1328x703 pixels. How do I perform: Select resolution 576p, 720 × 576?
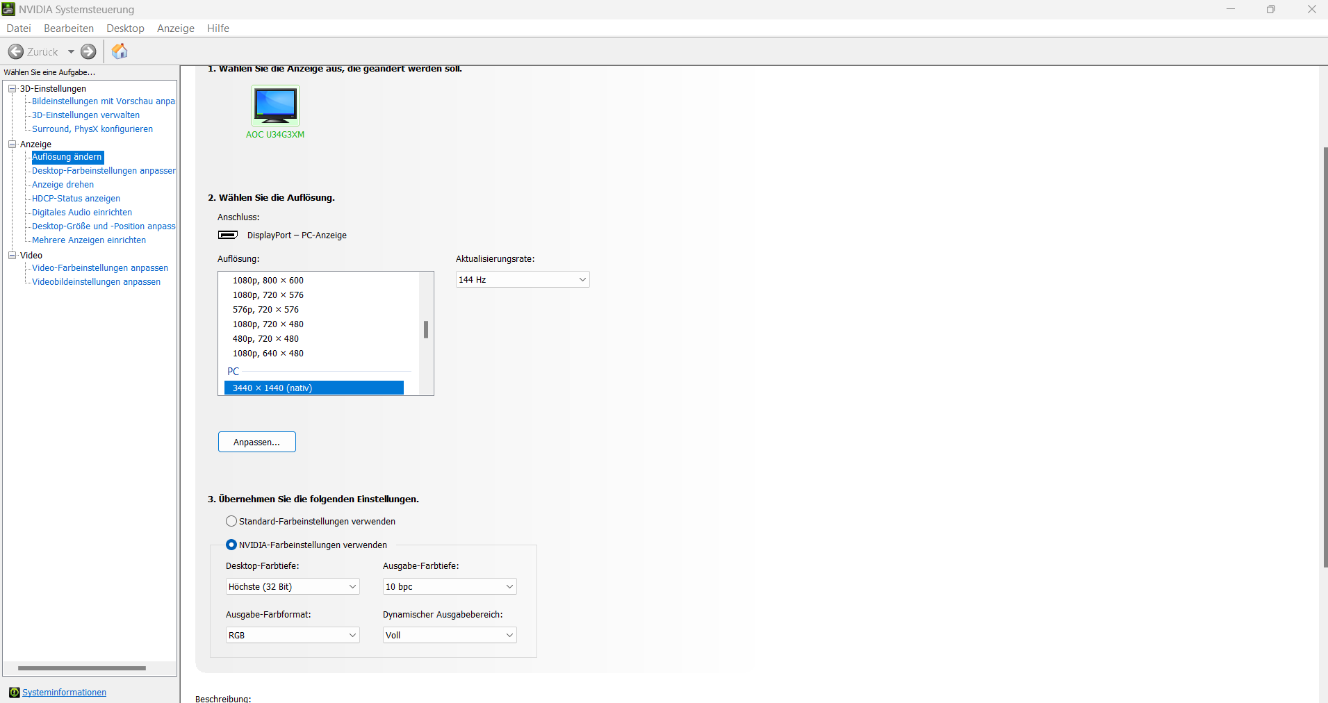tap(265, 310)
